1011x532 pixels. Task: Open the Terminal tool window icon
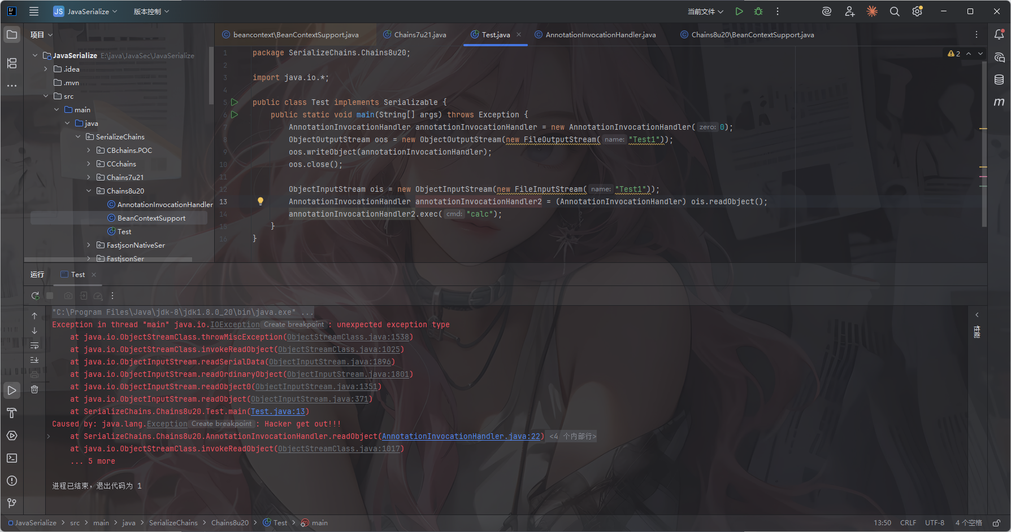pos(12,458)
